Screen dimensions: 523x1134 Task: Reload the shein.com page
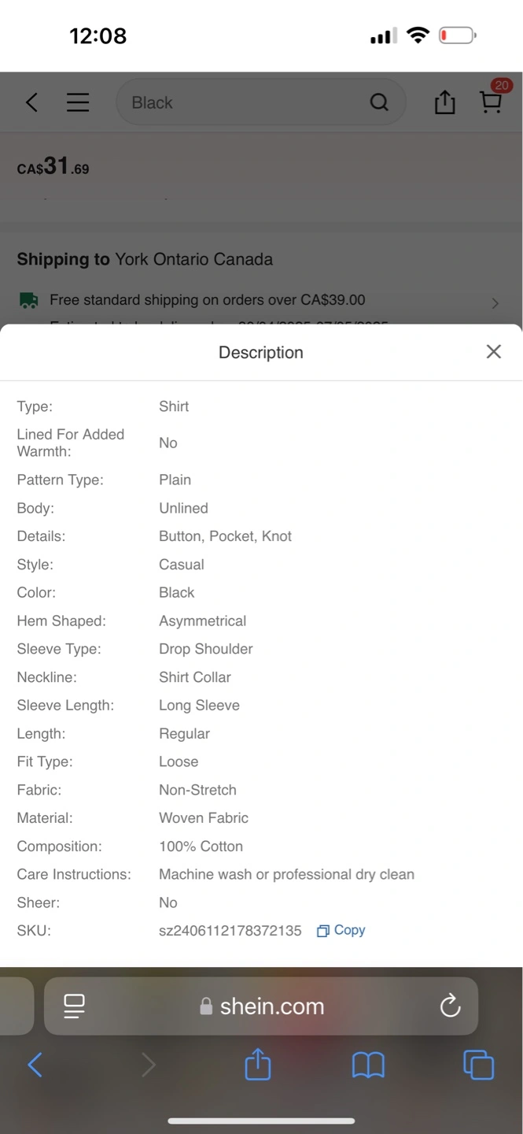pos(450,1006)
